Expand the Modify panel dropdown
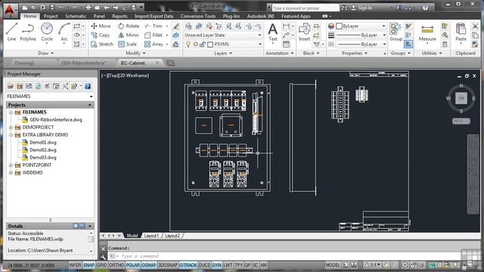 click(135, 53)
